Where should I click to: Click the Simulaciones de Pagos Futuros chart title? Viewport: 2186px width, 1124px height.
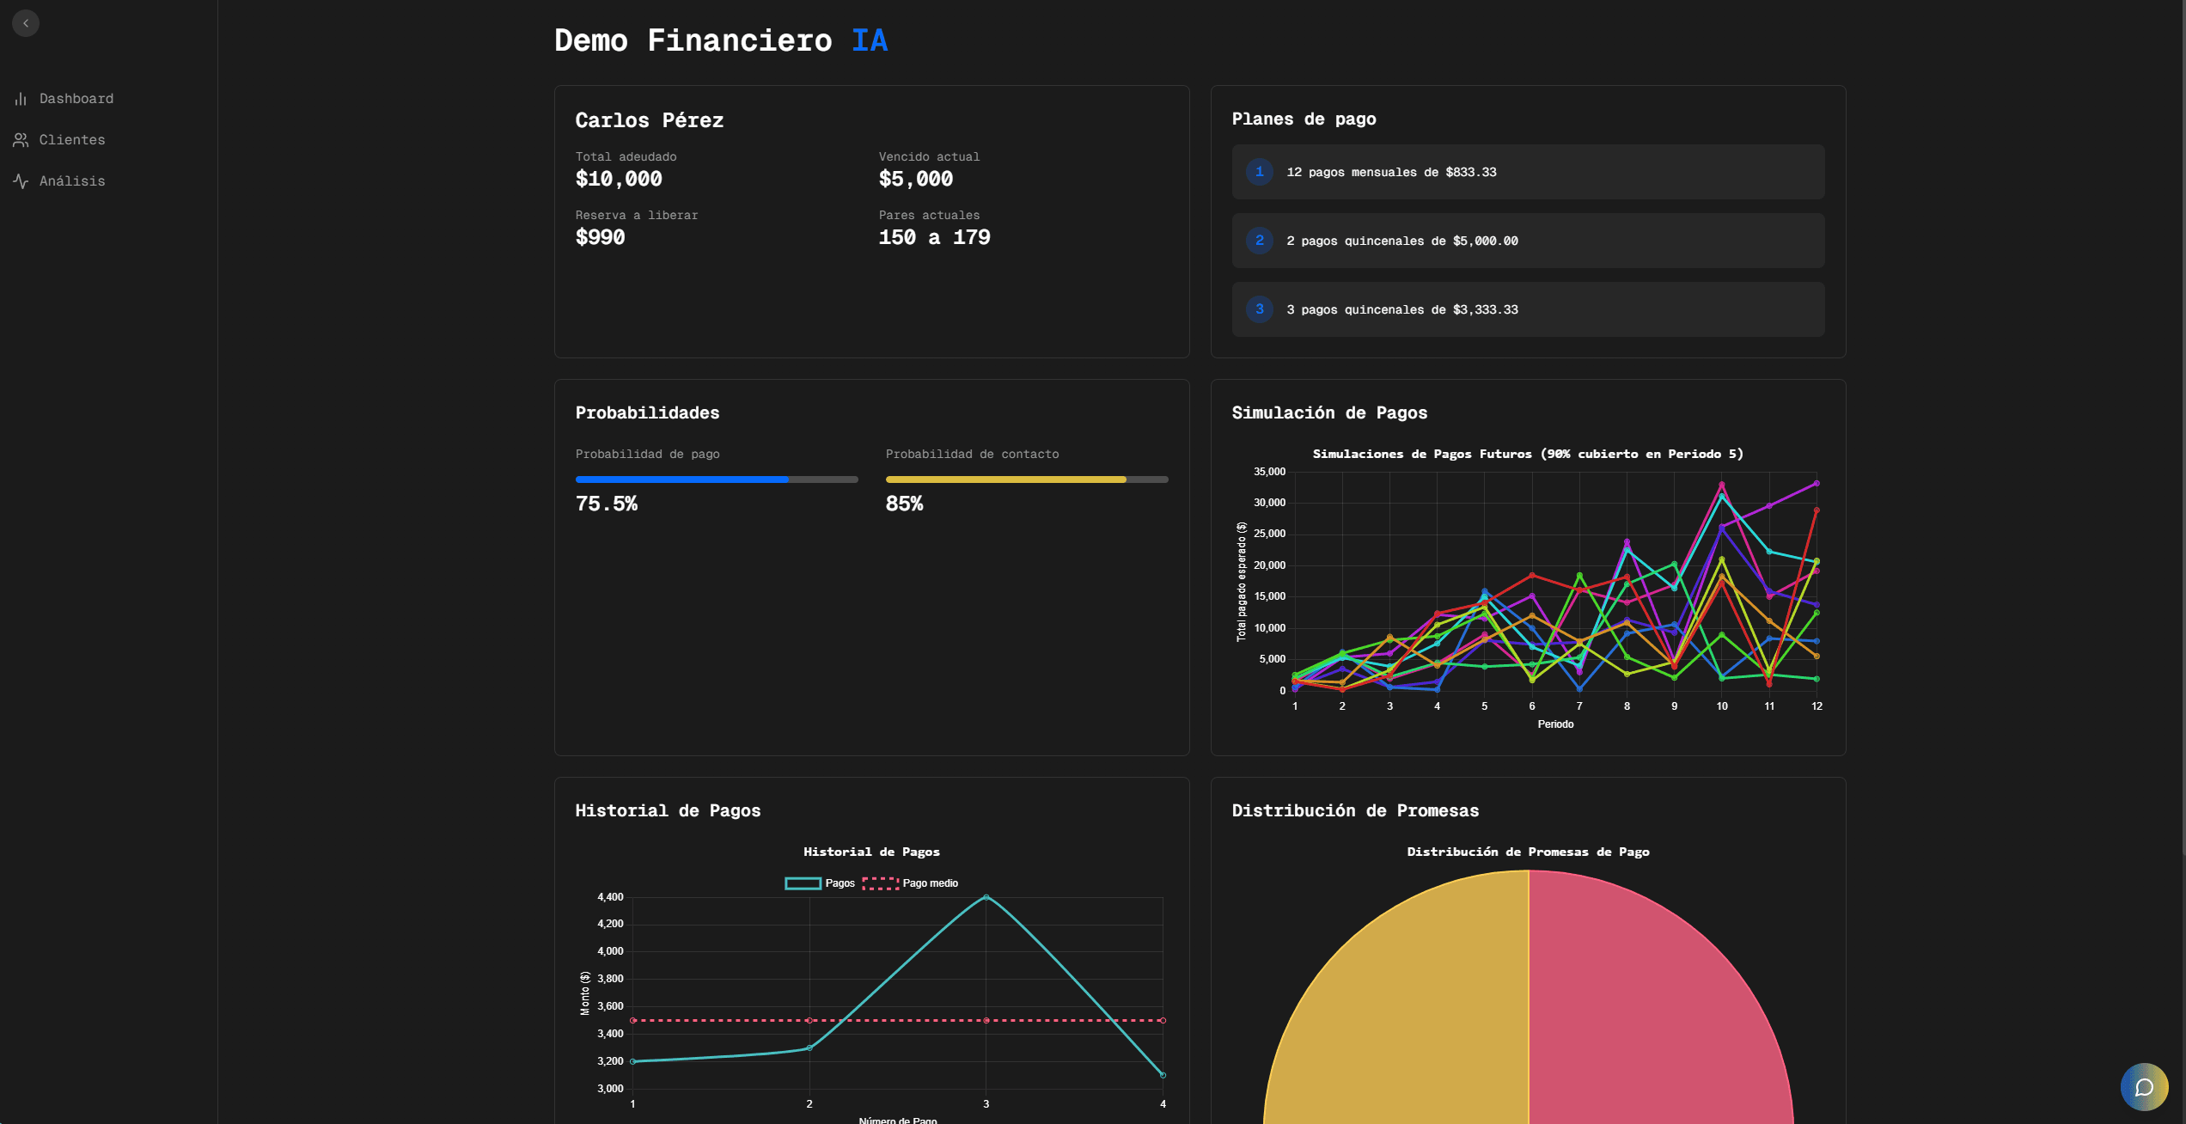pyautogui.click(x=1528, y=454)
